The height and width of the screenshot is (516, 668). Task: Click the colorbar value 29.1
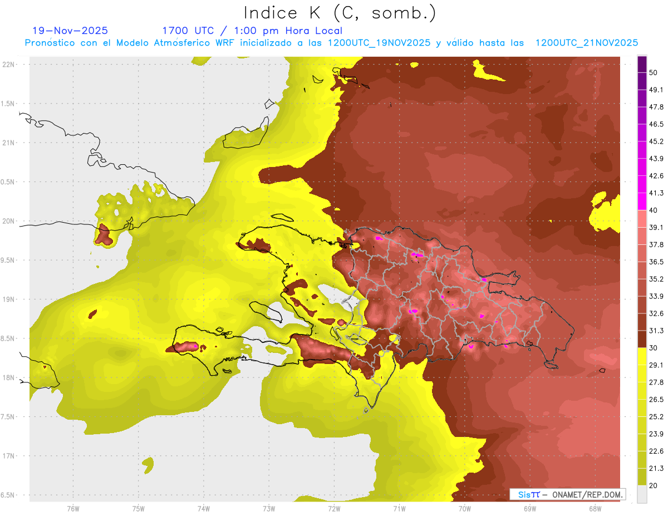(x=656, y=365)
